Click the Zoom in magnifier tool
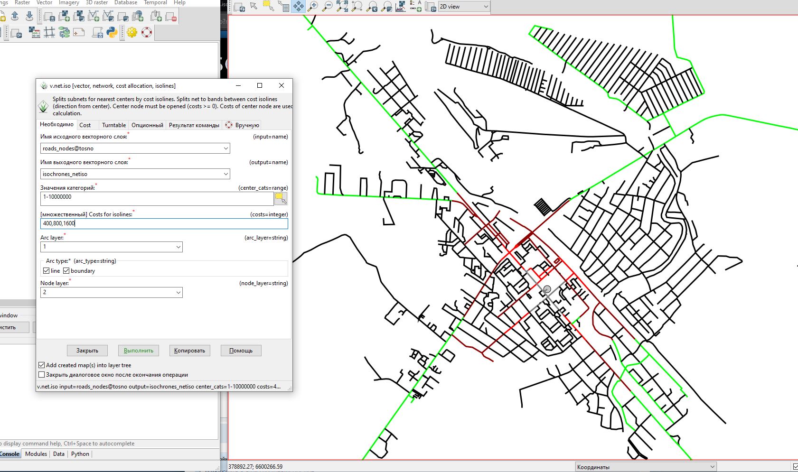This screenshot has width=798, height=472. pos(313,7)
